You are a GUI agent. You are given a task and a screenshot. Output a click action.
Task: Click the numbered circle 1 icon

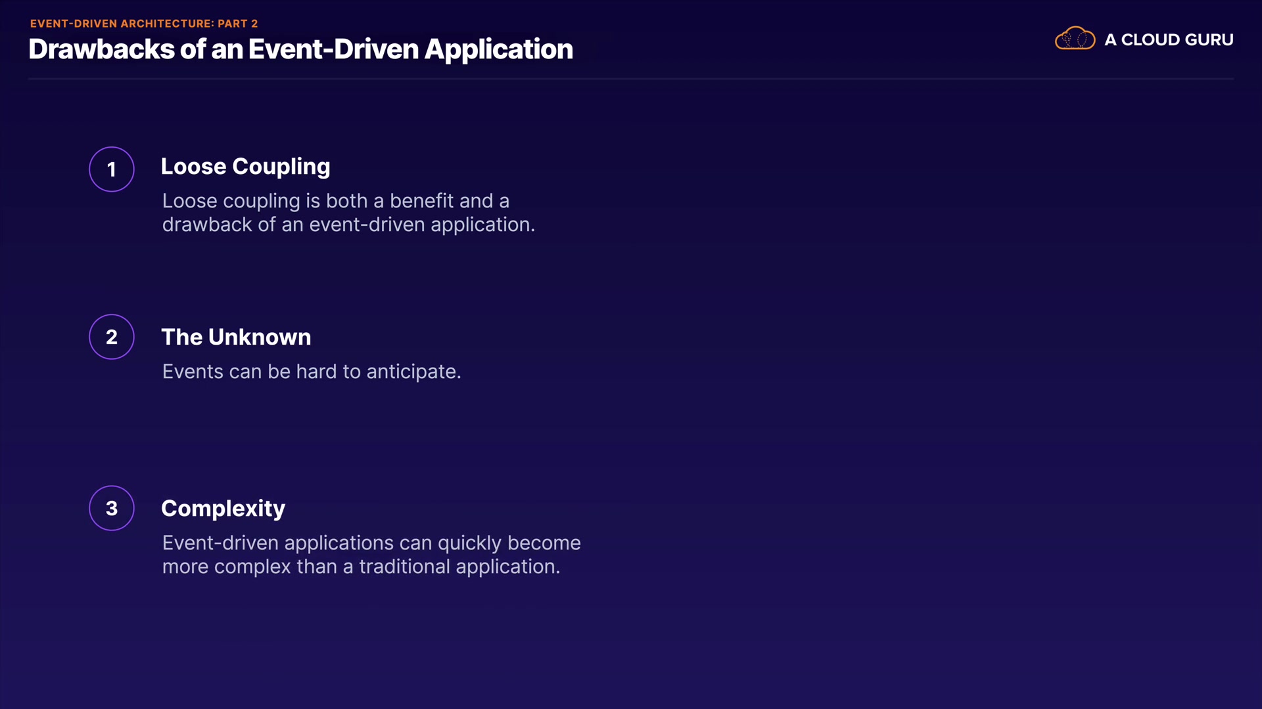coord(112,169)
